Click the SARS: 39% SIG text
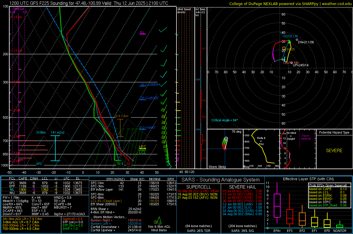 click(242, 231)
